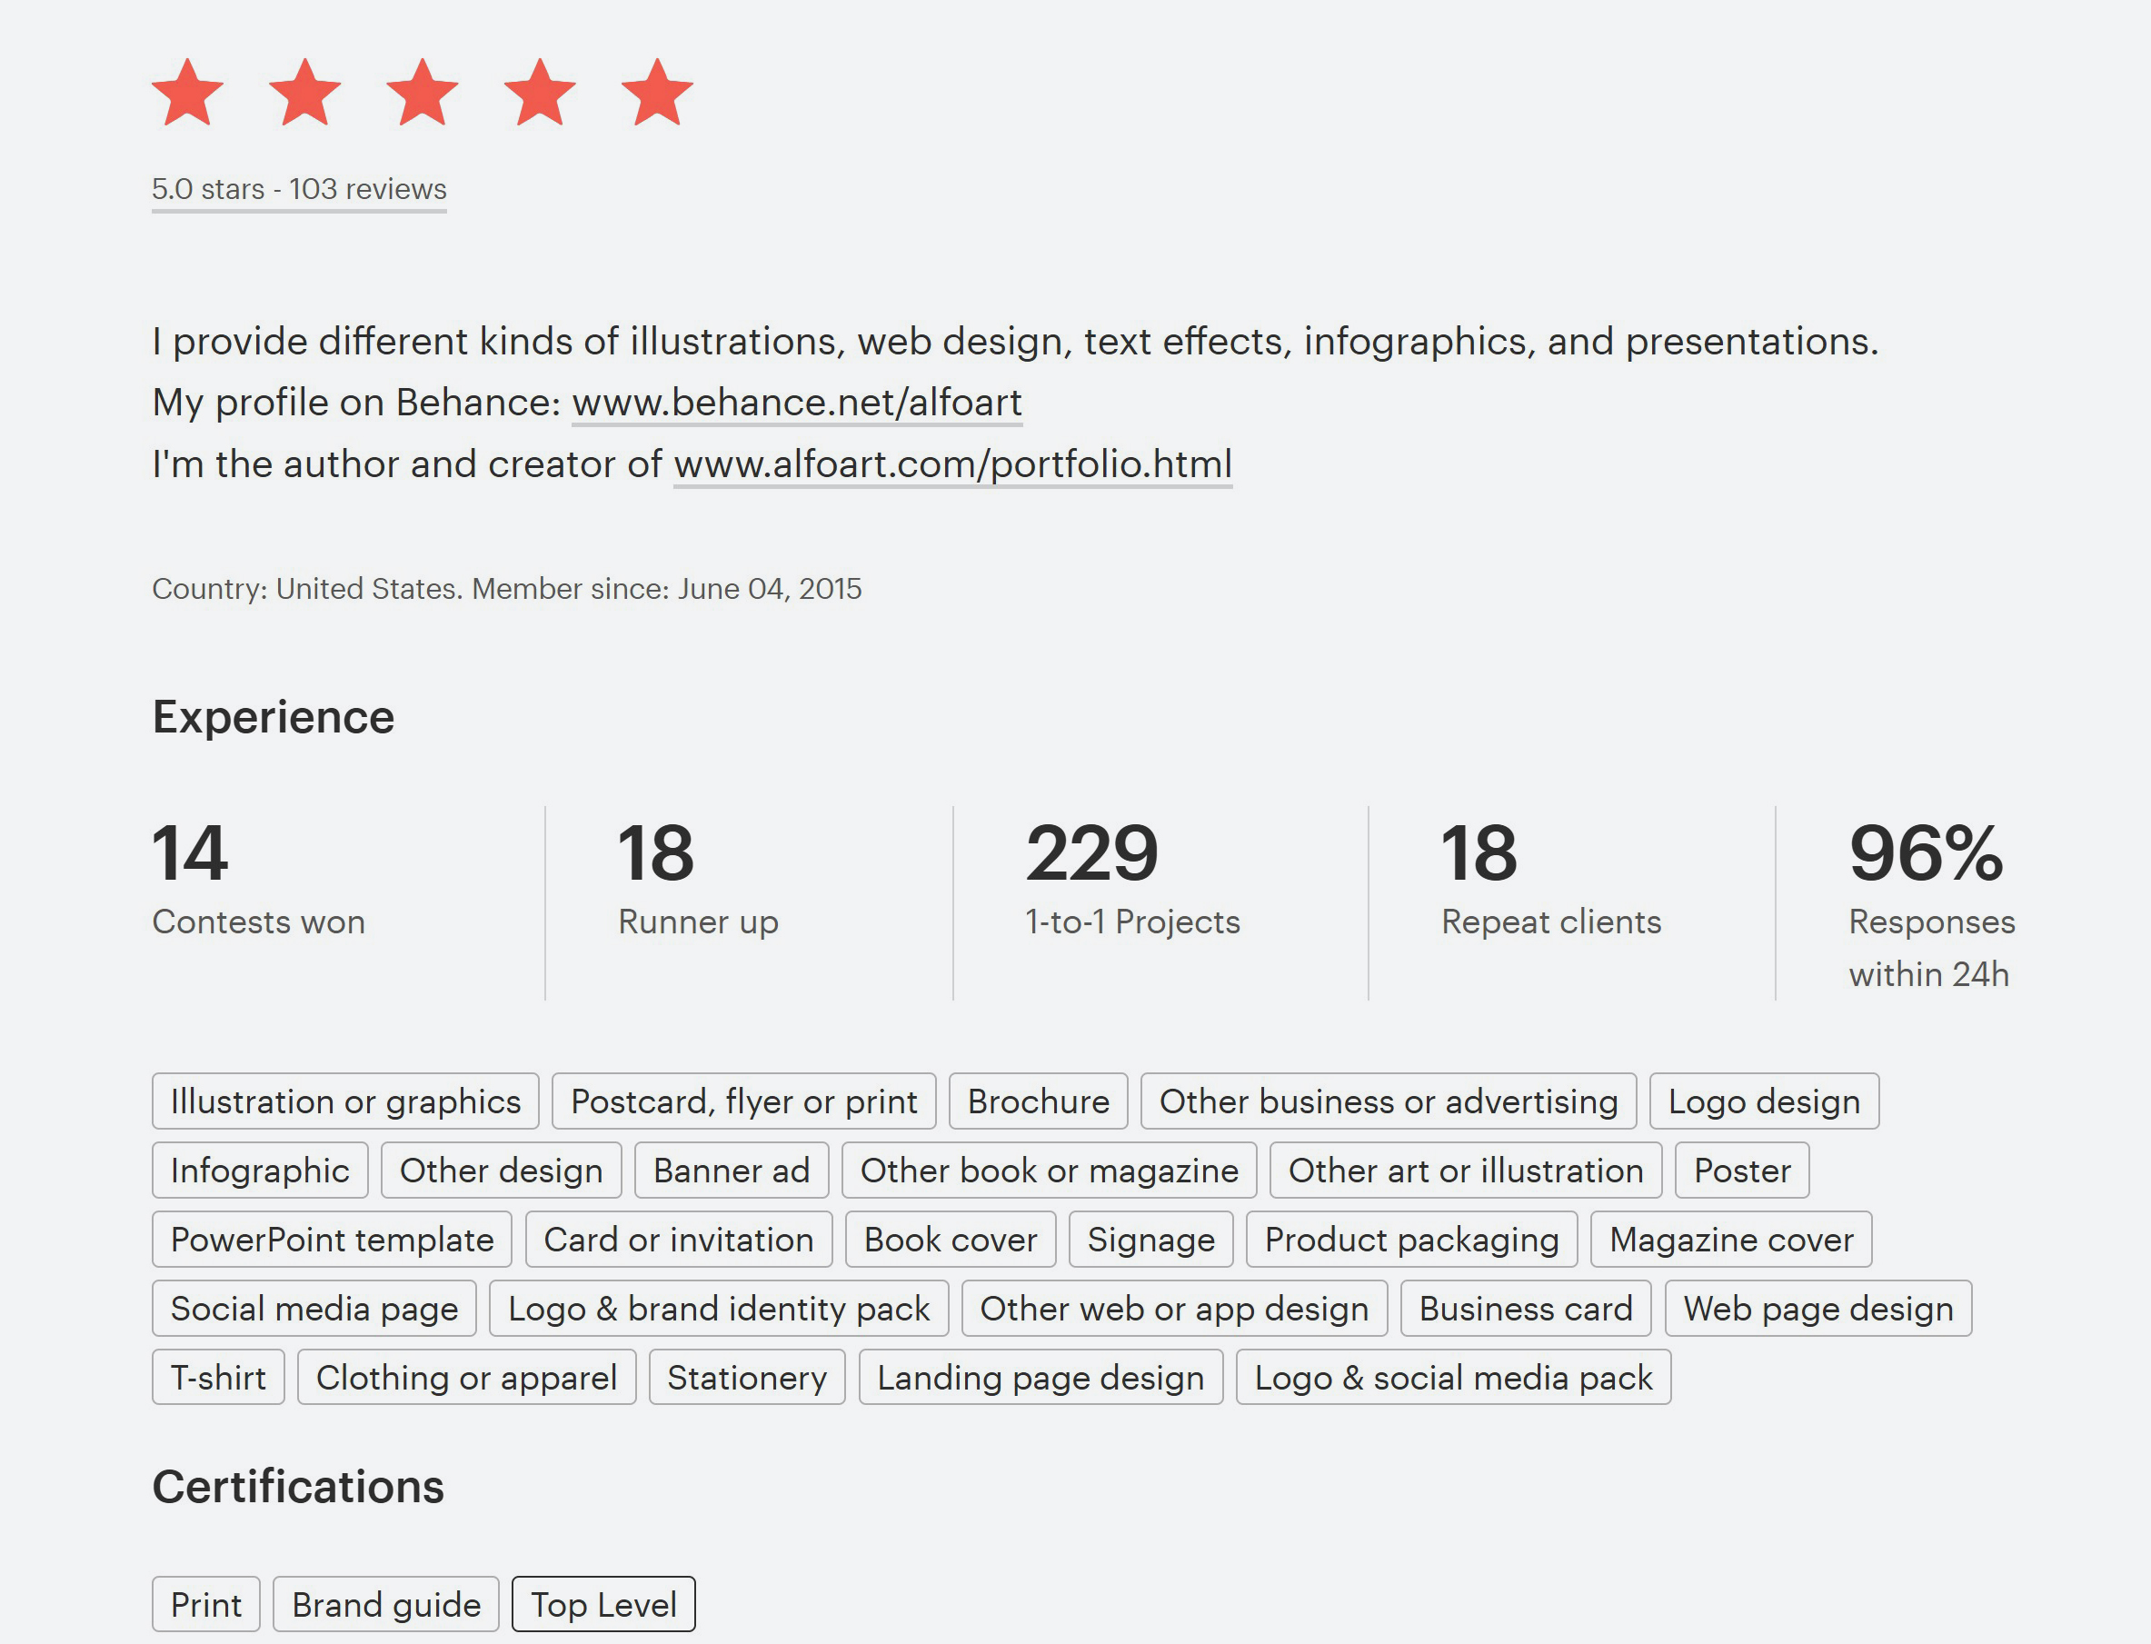Click the Book cover tag
Screen dimensions: 2151x1644
tap(951, 1240)
